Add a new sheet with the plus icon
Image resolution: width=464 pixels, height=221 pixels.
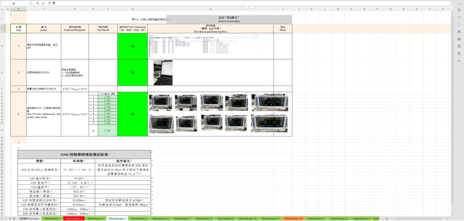(386, 219)
